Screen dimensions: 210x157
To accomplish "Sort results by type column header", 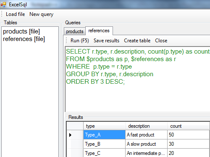I will [104, 126].
